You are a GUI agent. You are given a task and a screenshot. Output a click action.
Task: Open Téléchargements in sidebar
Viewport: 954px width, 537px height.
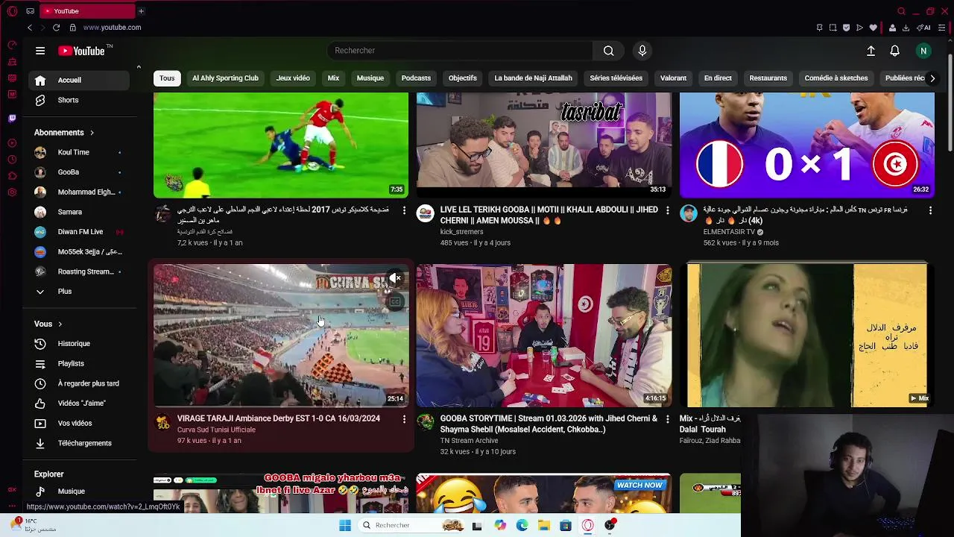[x=80, y=443]
